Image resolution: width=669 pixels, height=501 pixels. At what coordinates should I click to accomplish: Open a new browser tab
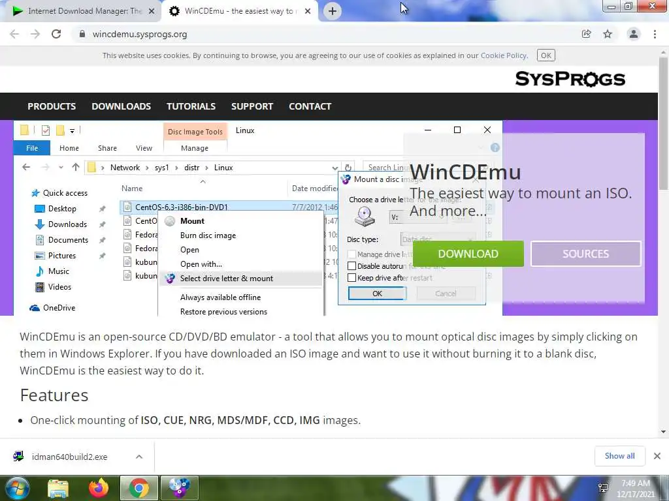333,11
